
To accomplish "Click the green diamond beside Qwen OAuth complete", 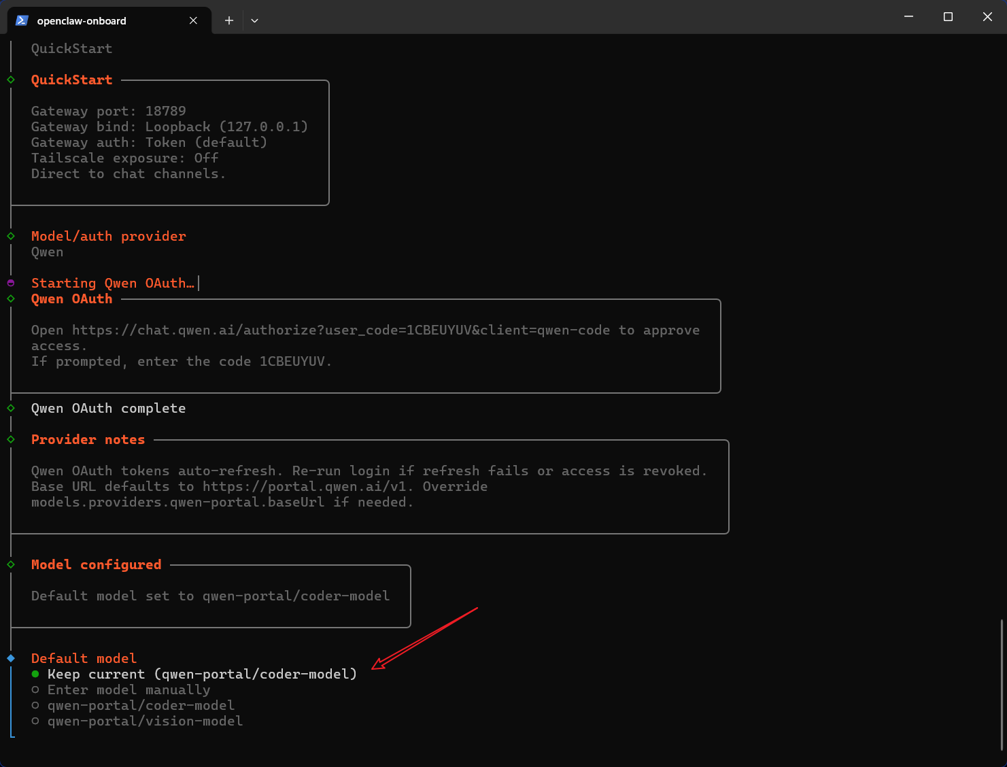I will point(11,408).
